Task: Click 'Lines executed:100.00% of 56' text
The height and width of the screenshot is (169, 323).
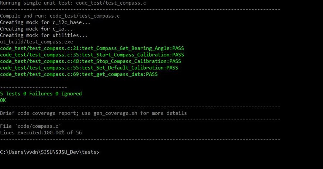Action: point(41,132)
